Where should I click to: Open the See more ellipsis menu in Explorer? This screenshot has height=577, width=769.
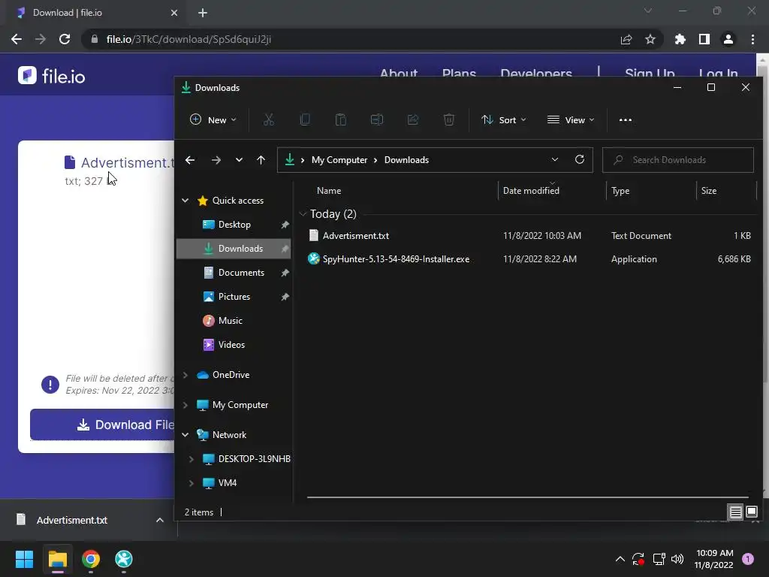626,119
